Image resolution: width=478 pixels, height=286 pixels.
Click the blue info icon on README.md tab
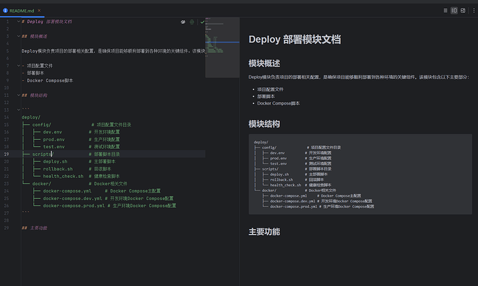coord(5,10)
